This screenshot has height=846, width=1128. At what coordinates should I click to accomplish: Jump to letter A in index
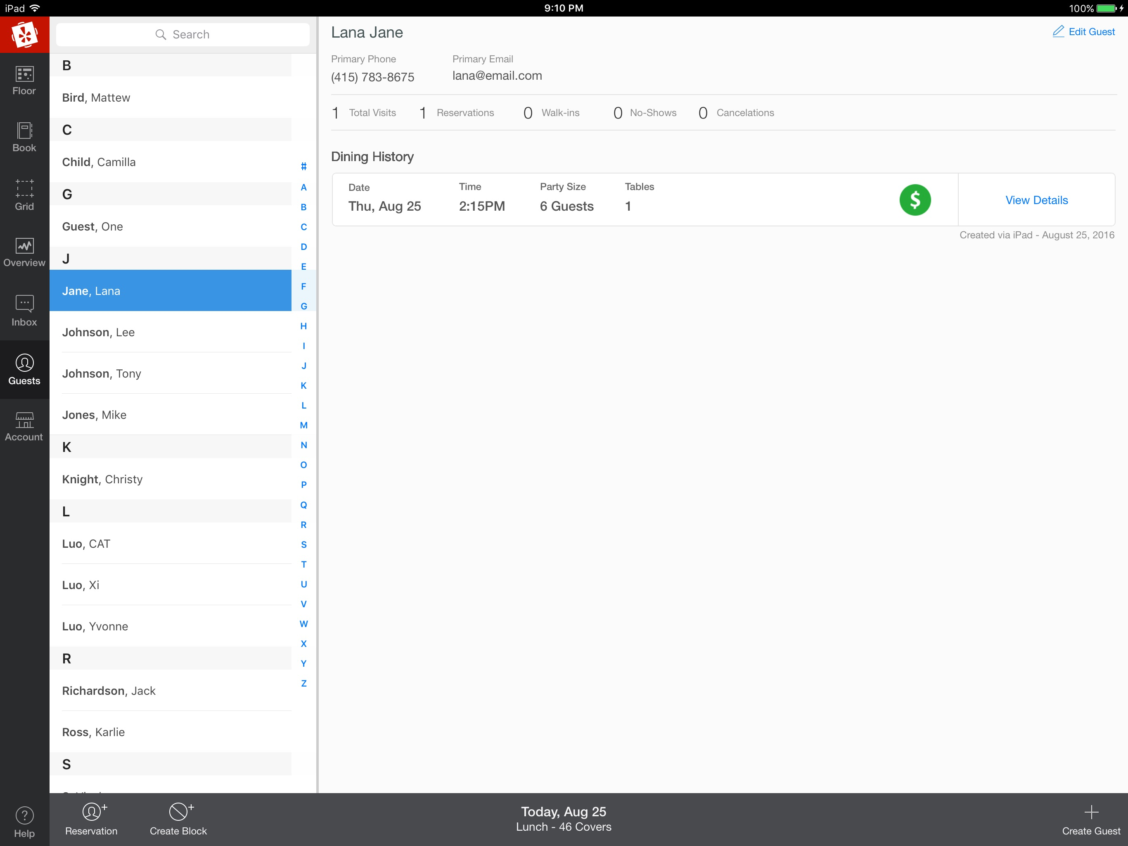[x=303, y=187]
